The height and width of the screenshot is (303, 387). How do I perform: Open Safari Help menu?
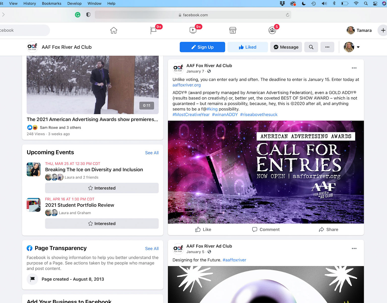tap(111, 3)
